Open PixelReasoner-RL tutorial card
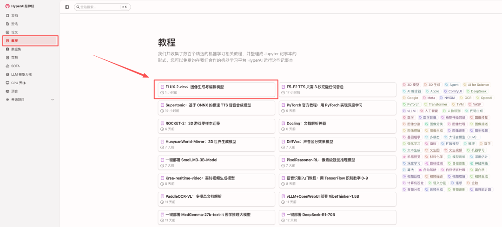 tap(337, 162)
